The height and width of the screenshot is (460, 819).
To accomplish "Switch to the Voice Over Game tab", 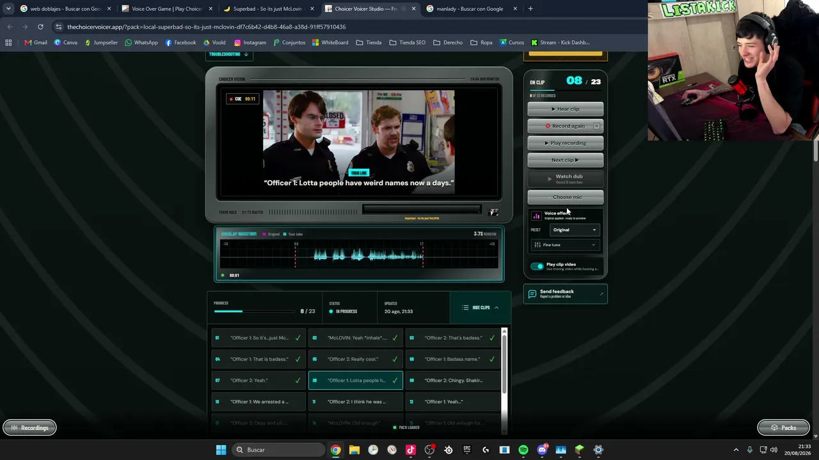I will point(166,9).
